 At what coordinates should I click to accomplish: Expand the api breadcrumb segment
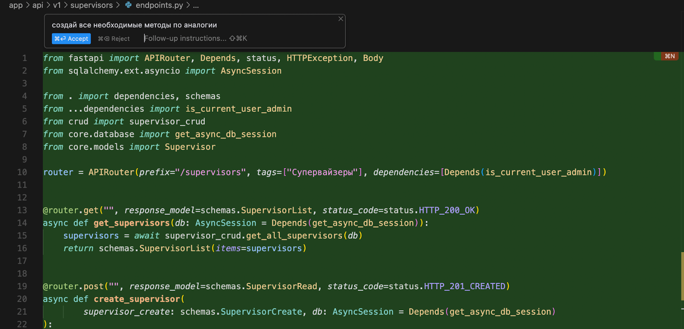[38, 5]
